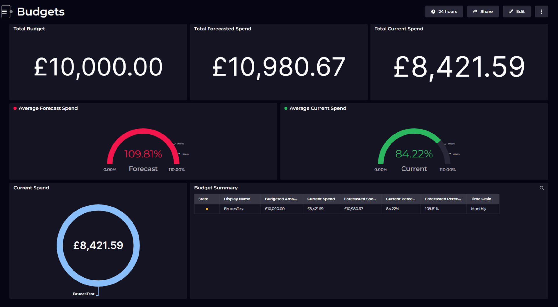Click the clock icon in the time picker
558x307 pixels.
tap(433, 11)
